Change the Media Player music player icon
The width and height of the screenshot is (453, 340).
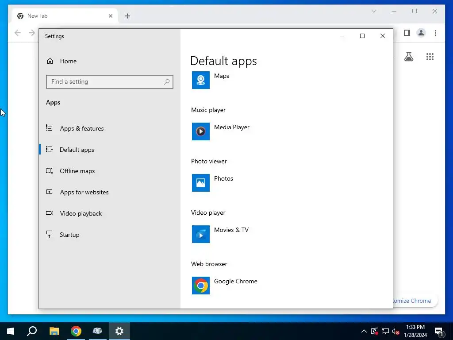(x=201, y=131)
